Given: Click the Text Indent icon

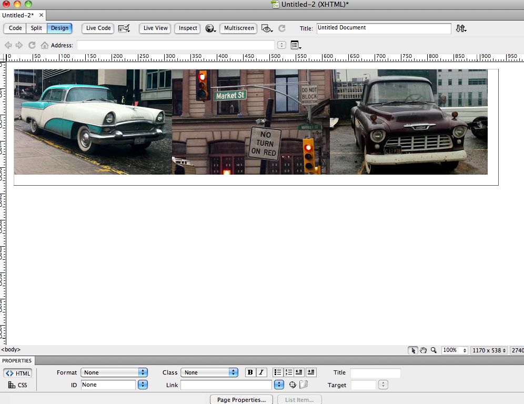Looking at the screenshot, I should click(310, 372).
